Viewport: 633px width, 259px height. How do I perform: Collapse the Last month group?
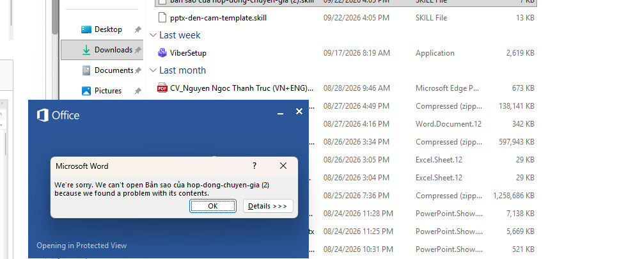[x=153, y=70]
